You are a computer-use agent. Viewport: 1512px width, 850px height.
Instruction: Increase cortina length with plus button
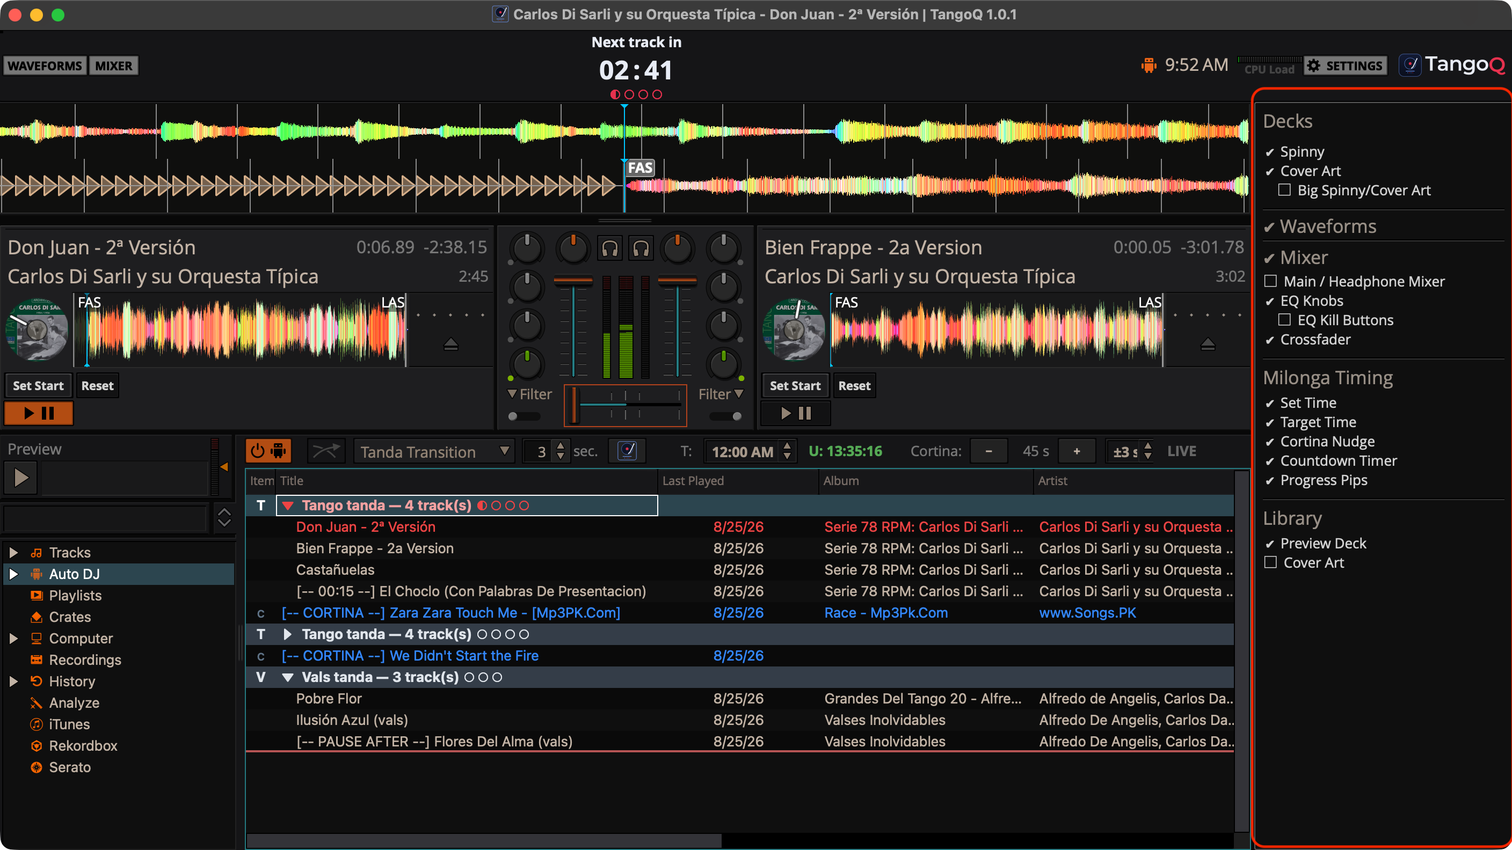[x=1077, y=451]
